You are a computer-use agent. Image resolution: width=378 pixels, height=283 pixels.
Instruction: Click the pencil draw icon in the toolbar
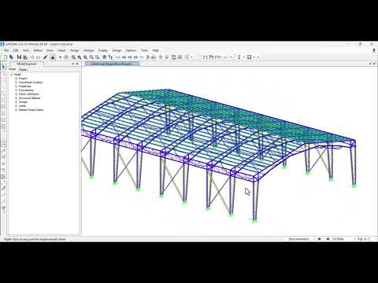[x=45, y=57]
